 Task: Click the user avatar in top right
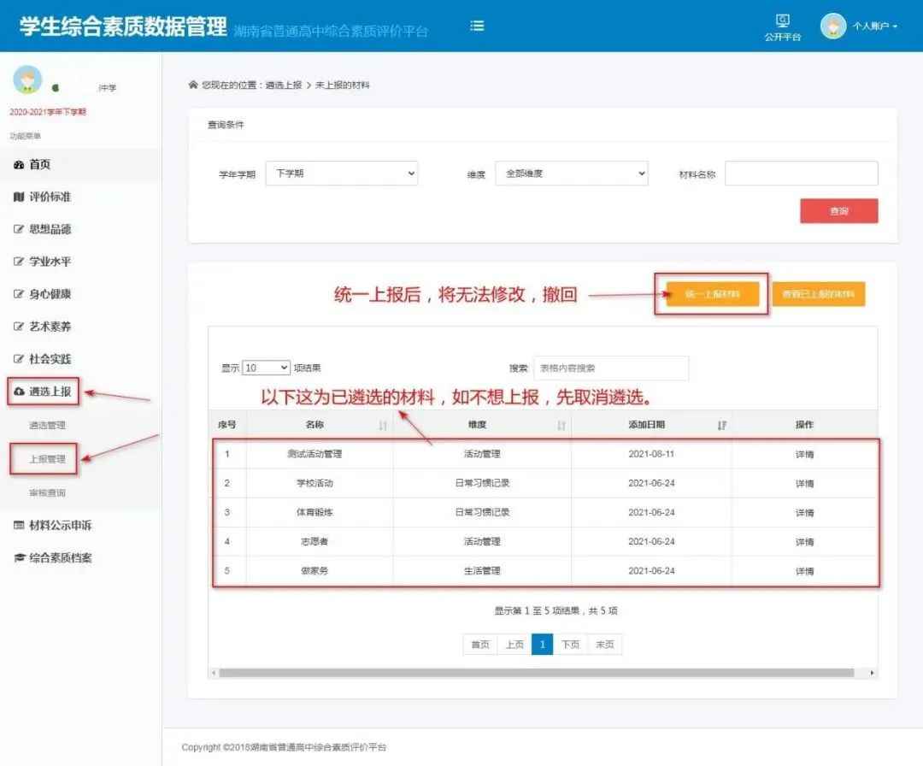[x=832, y=26]
